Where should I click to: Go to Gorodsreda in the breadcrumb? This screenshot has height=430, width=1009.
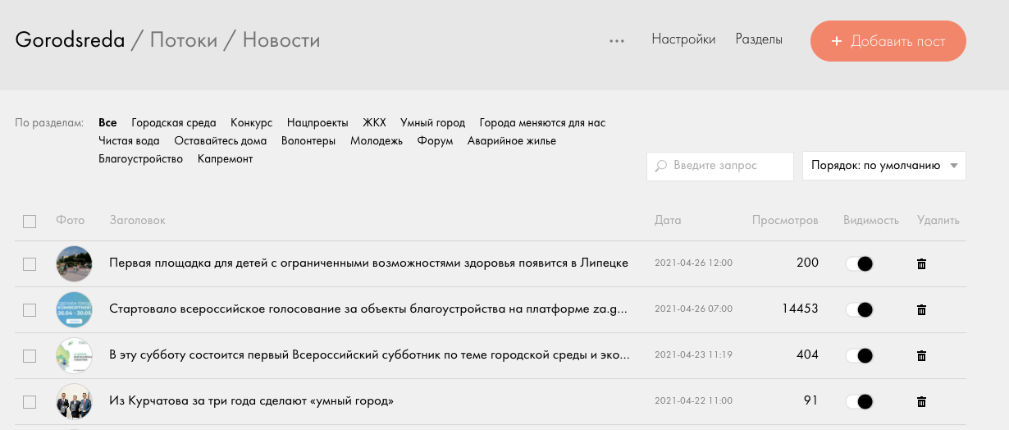[x=70, y=39]
